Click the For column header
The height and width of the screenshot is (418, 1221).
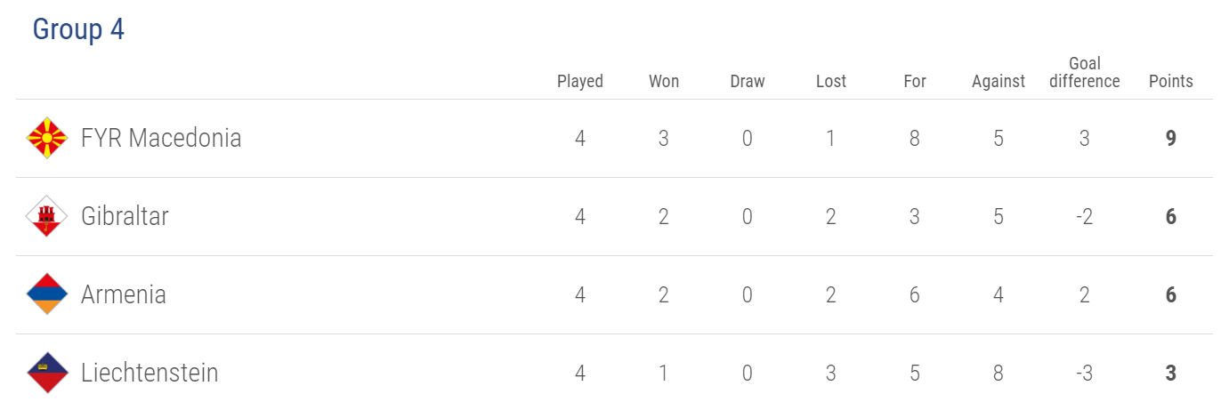pos(915,81)
